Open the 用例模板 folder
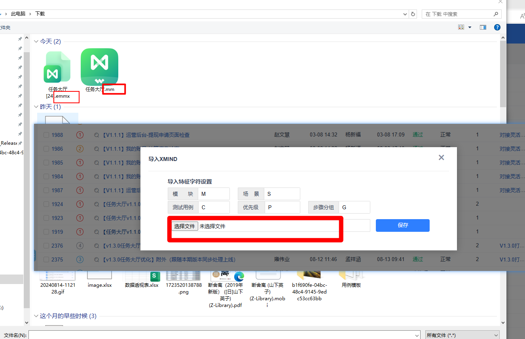The image size is (525, 339). click(x=351, y=285)
